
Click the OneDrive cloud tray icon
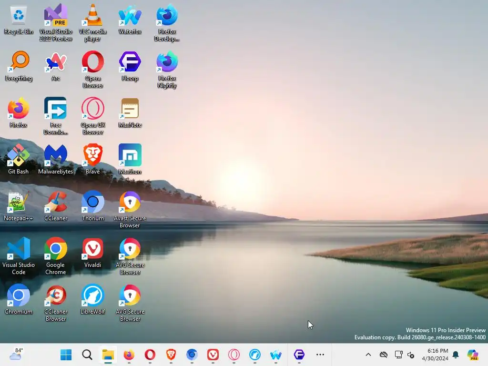click(384, 355)
